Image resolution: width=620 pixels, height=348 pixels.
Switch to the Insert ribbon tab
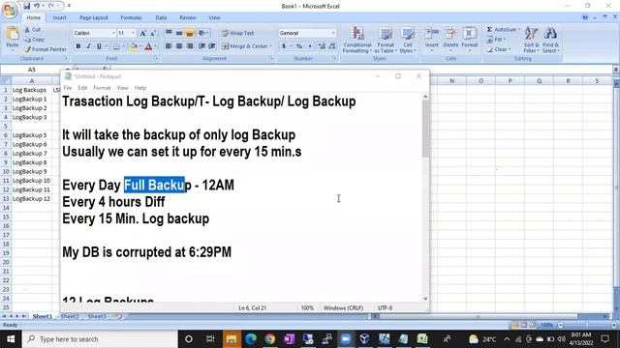[x=60, y=17]
